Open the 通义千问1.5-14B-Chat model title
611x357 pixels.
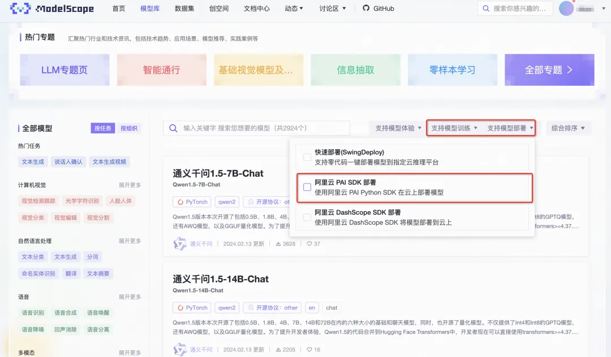pos(221,279)
